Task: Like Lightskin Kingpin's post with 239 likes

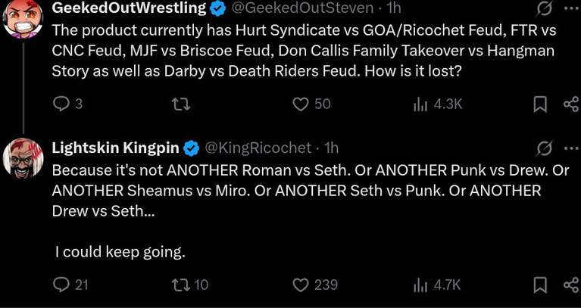Action: tap(301, 285)
